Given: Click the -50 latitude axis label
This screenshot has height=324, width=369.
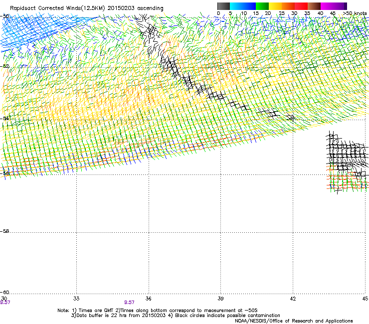Looking at the screenshot, I should [x=4, y=16].
